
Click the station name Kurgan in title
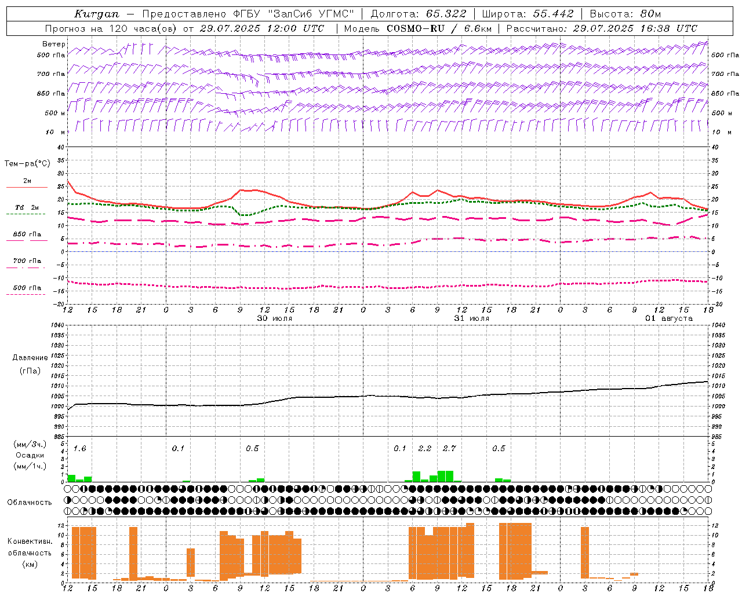point(97,14)
